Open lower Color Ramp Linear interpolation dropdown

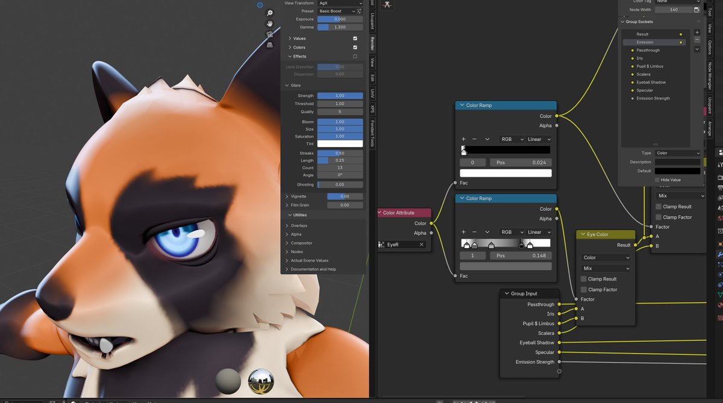click(x=539, y=232)
